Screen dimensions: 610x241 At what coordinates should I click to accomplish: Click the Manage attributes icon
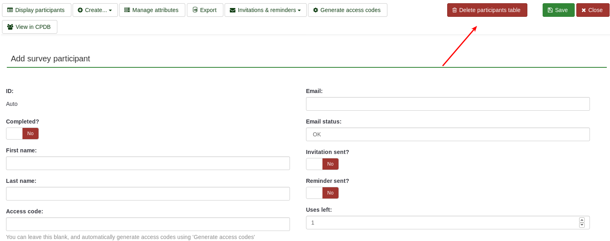pyautogui.click(x=127, y=10)
